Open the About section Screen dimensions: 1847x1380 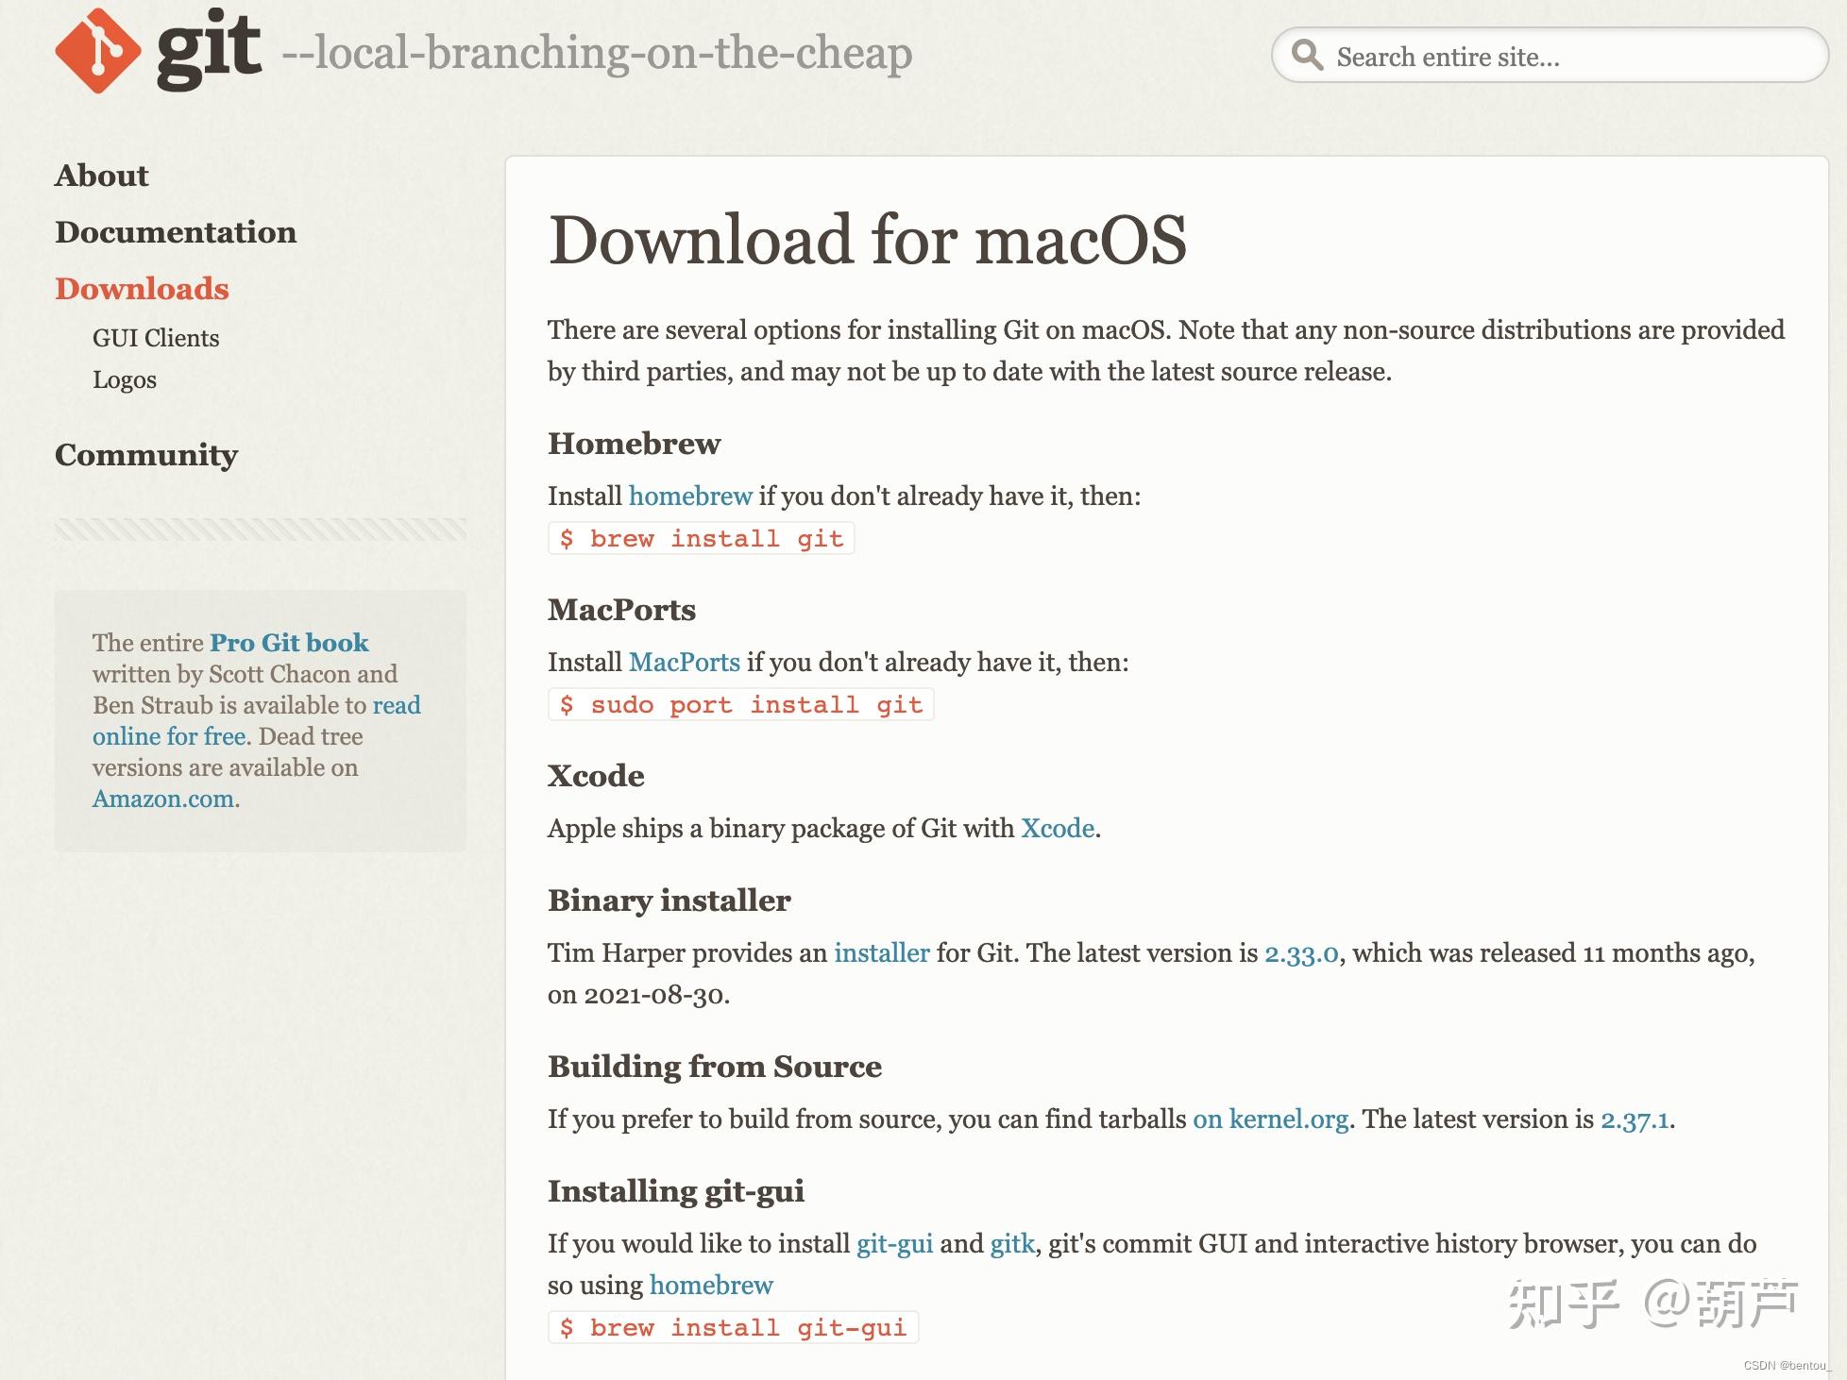pos(101,175)
